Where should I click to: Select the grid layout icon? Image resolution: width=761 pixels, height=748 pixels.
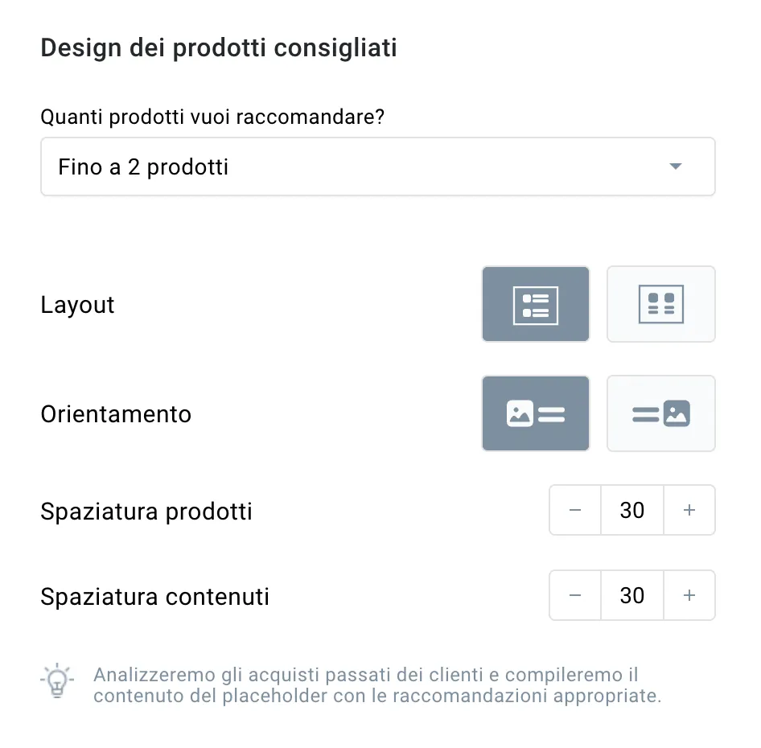[660, 304]
